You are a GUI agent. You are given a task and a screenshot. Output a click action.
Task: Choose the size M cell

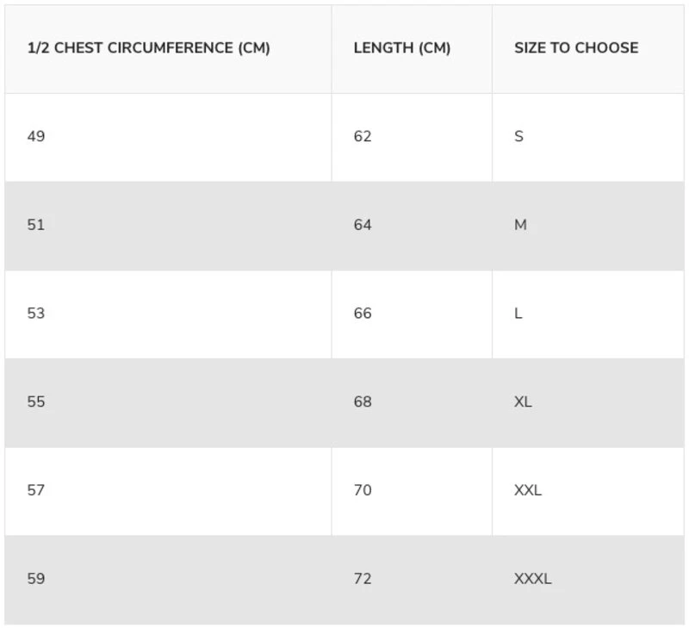[x=520, y=225]
